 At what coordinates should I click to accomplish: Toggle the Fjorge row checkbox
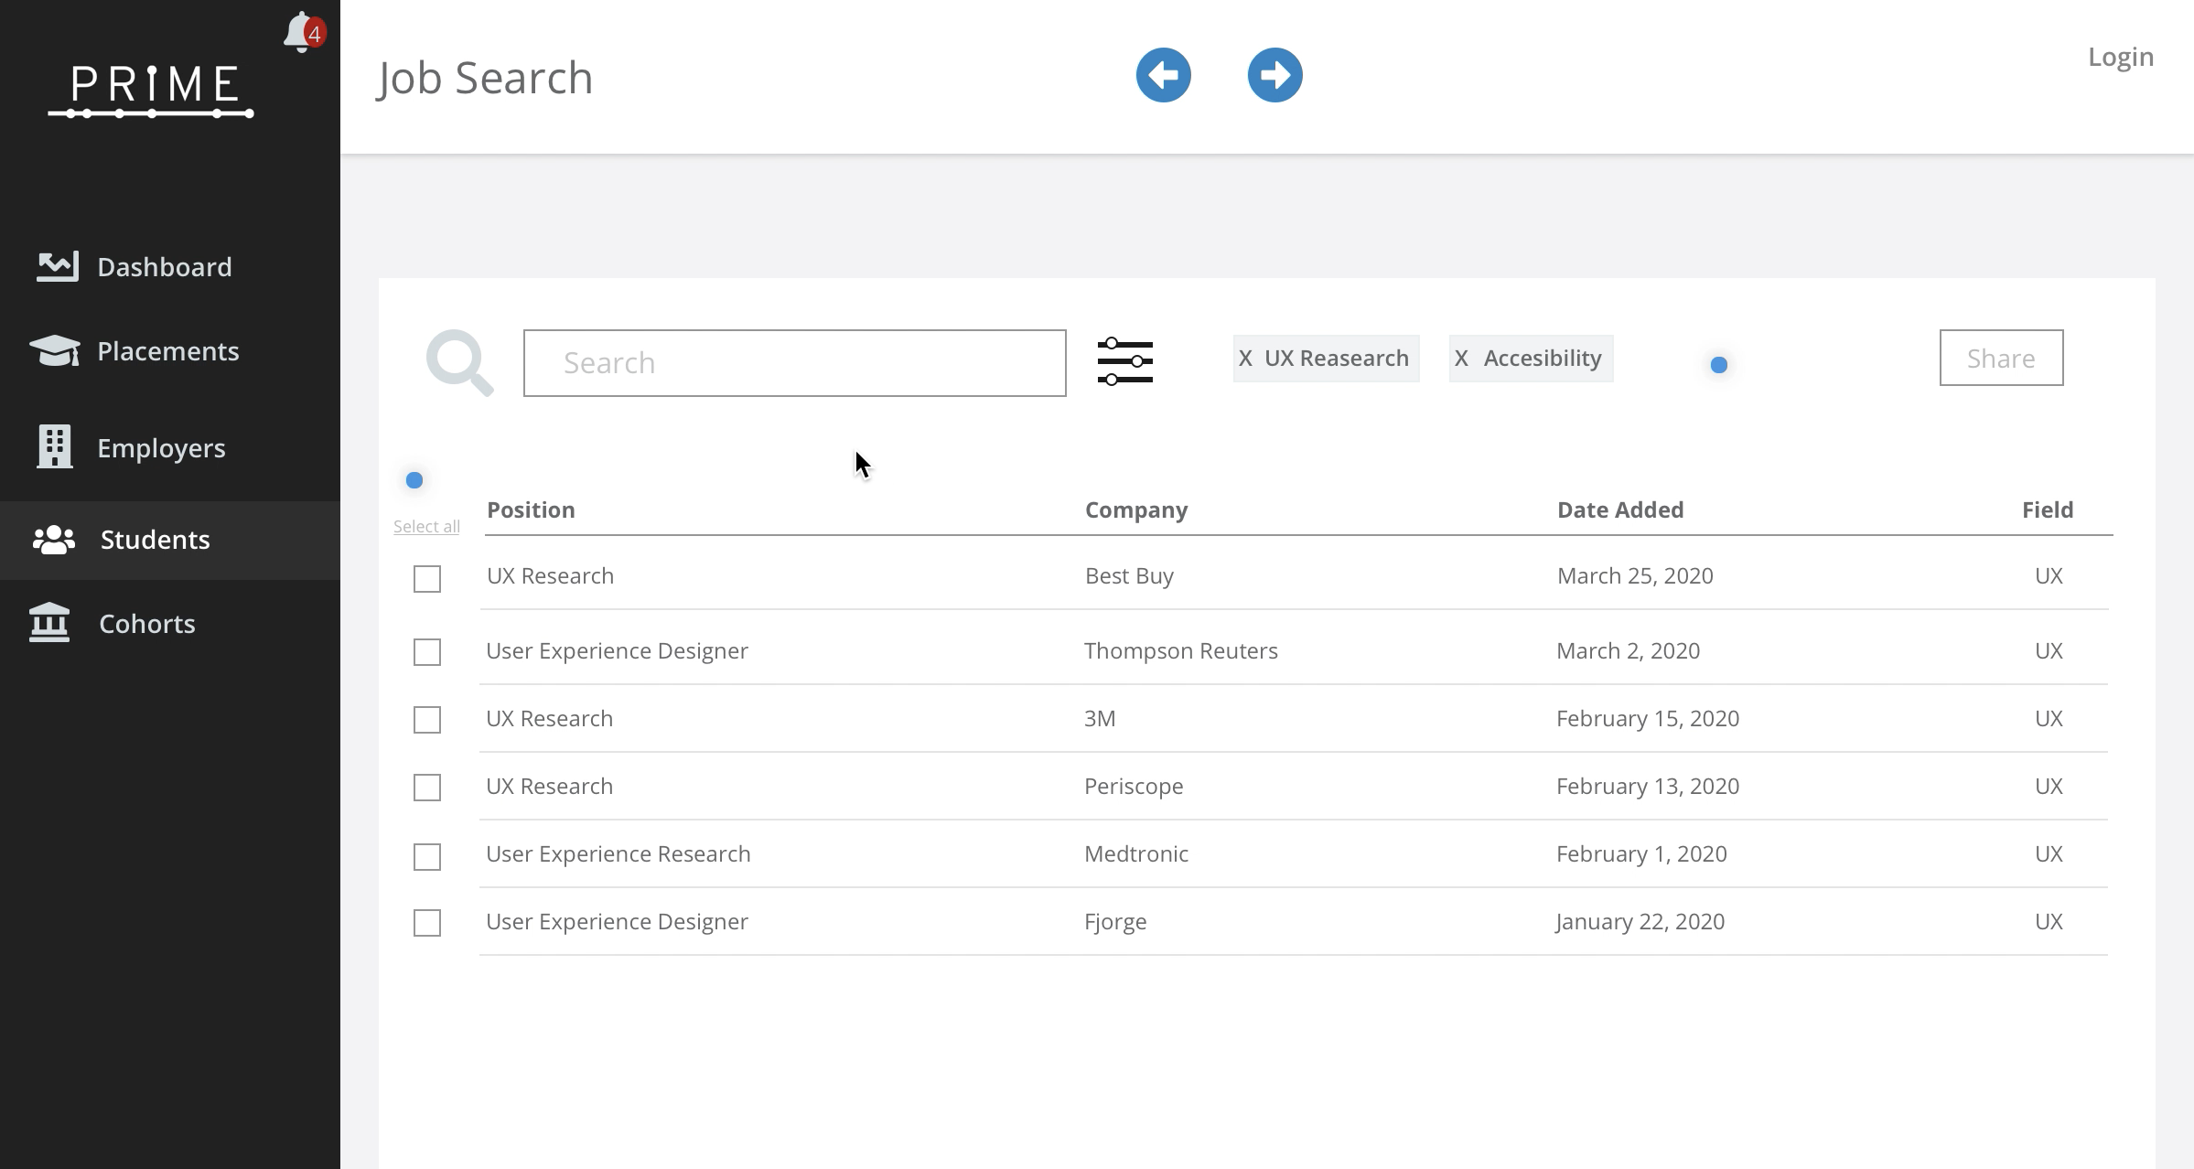(427, 923)
